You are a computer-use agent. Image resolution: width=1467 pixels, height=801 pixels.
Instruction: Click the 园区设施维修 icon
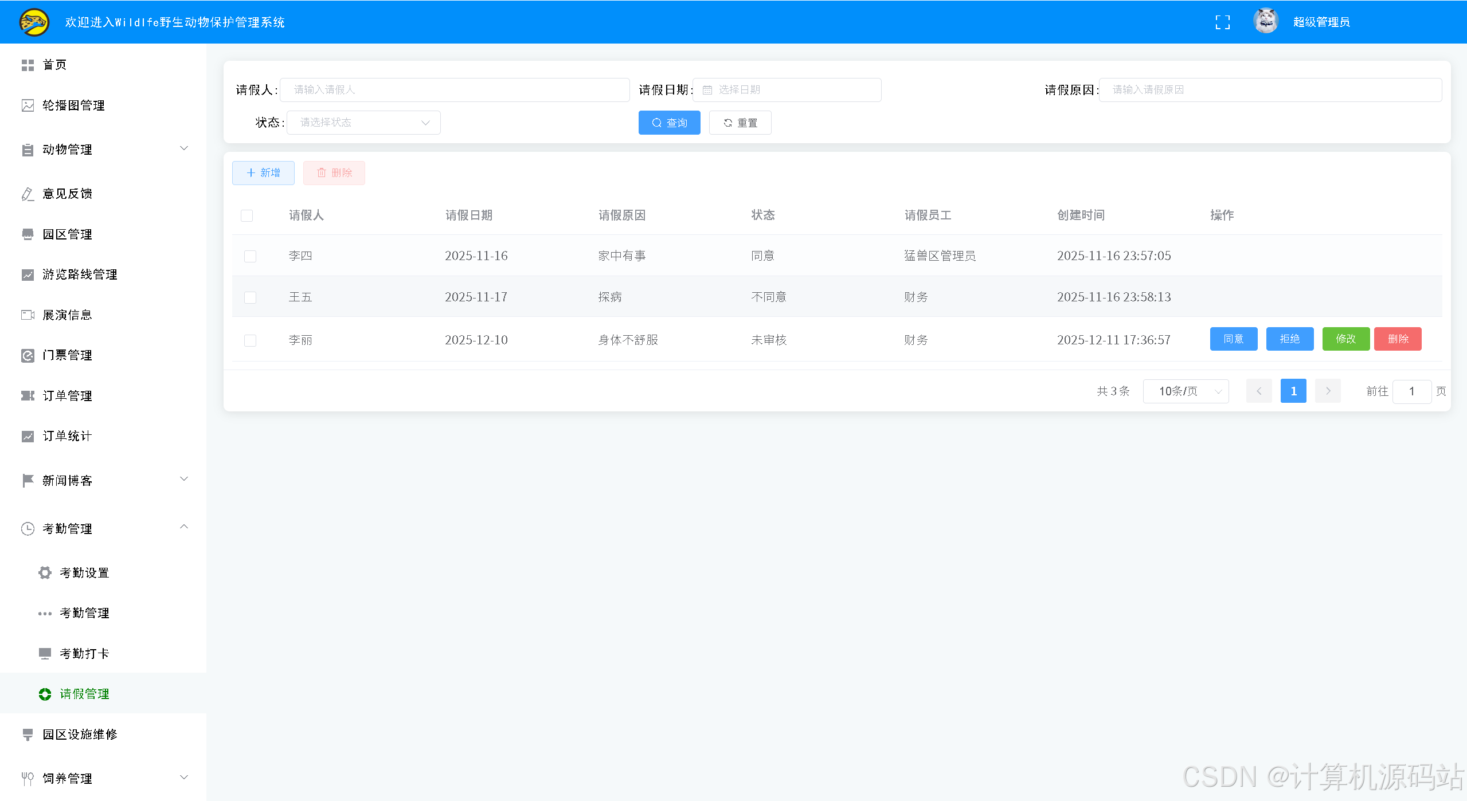click(28, 735)
